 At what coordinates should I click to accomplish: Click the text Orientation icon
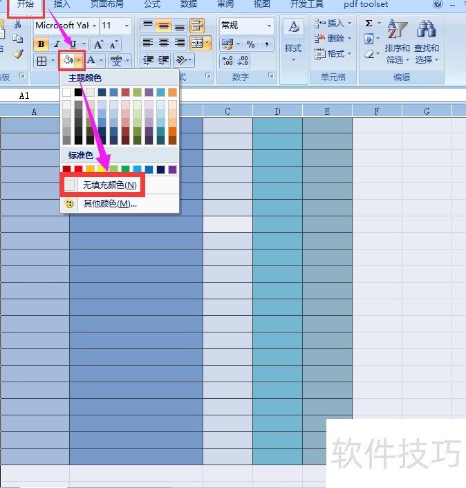click(181, 59)
